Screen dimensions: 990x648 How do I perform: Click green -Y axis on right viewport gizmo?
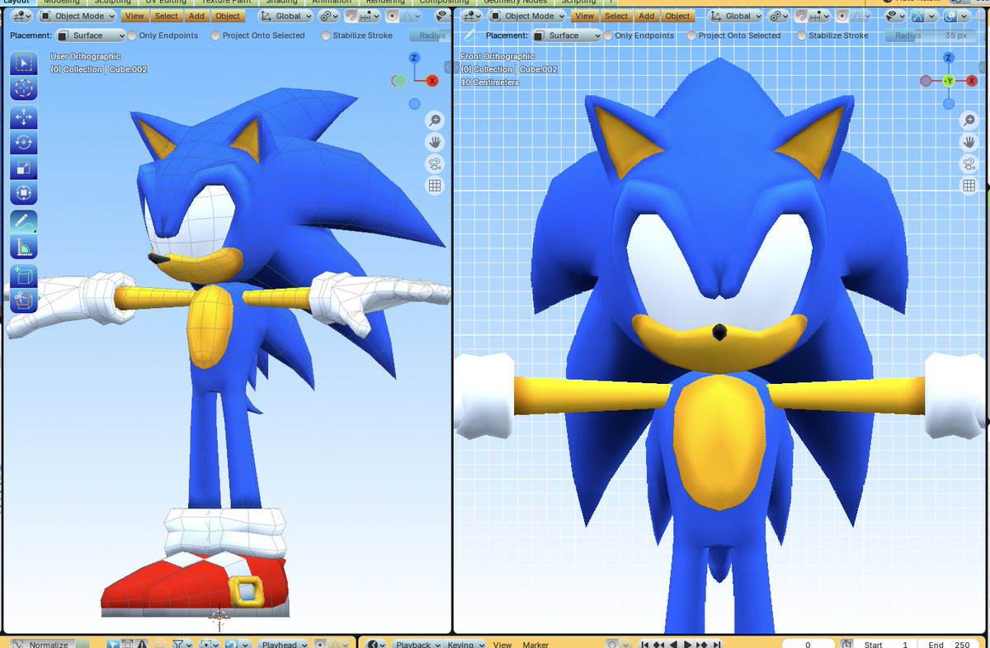point(949,80)
